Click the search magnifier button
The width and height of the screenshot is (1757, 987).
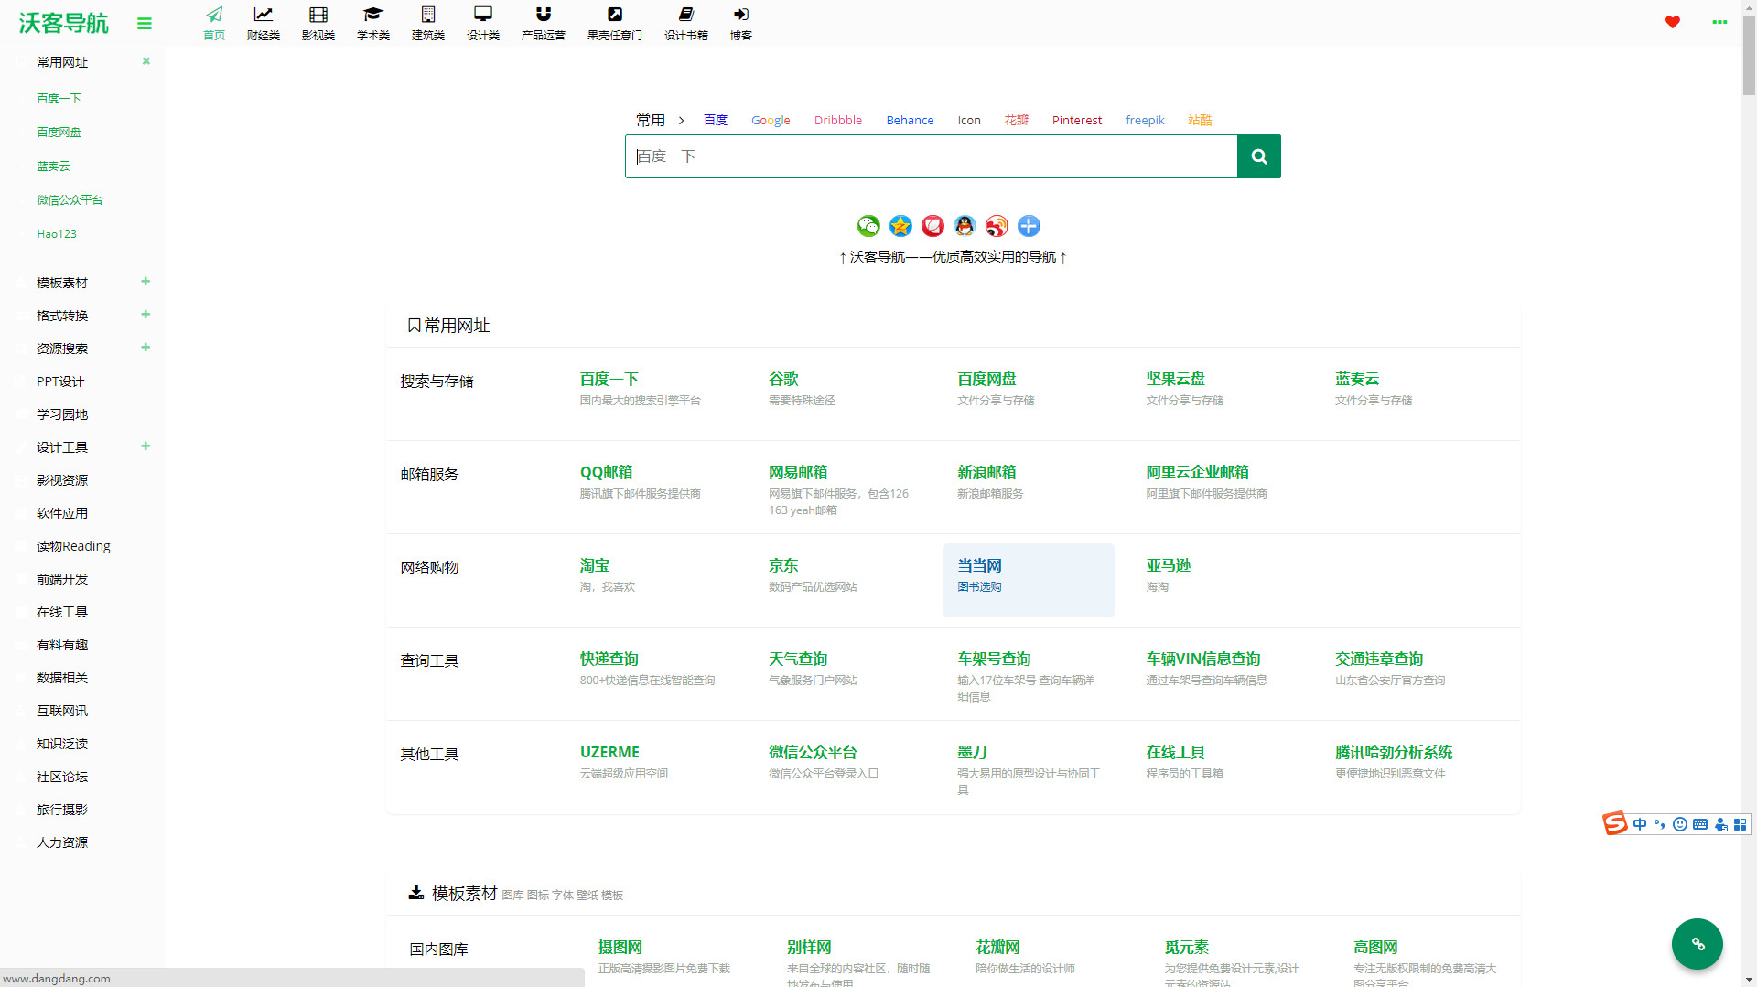pyautogui.click(x=1258, y=156)
